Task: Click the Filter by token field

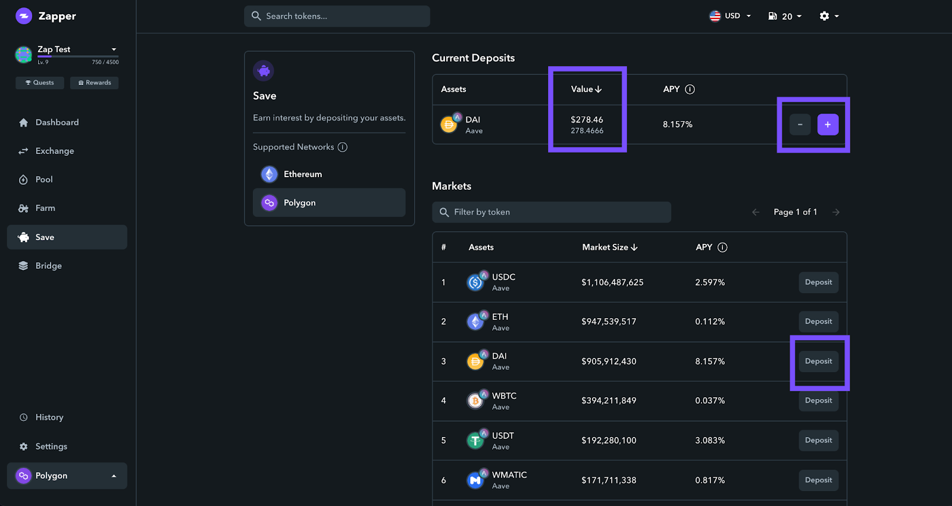Action: [552, 212]
